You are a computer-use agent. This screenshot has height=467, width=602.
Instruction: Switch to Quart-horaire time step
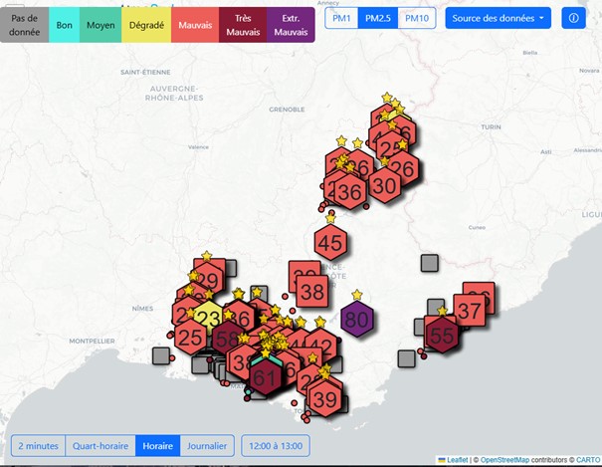click(100, 446)
